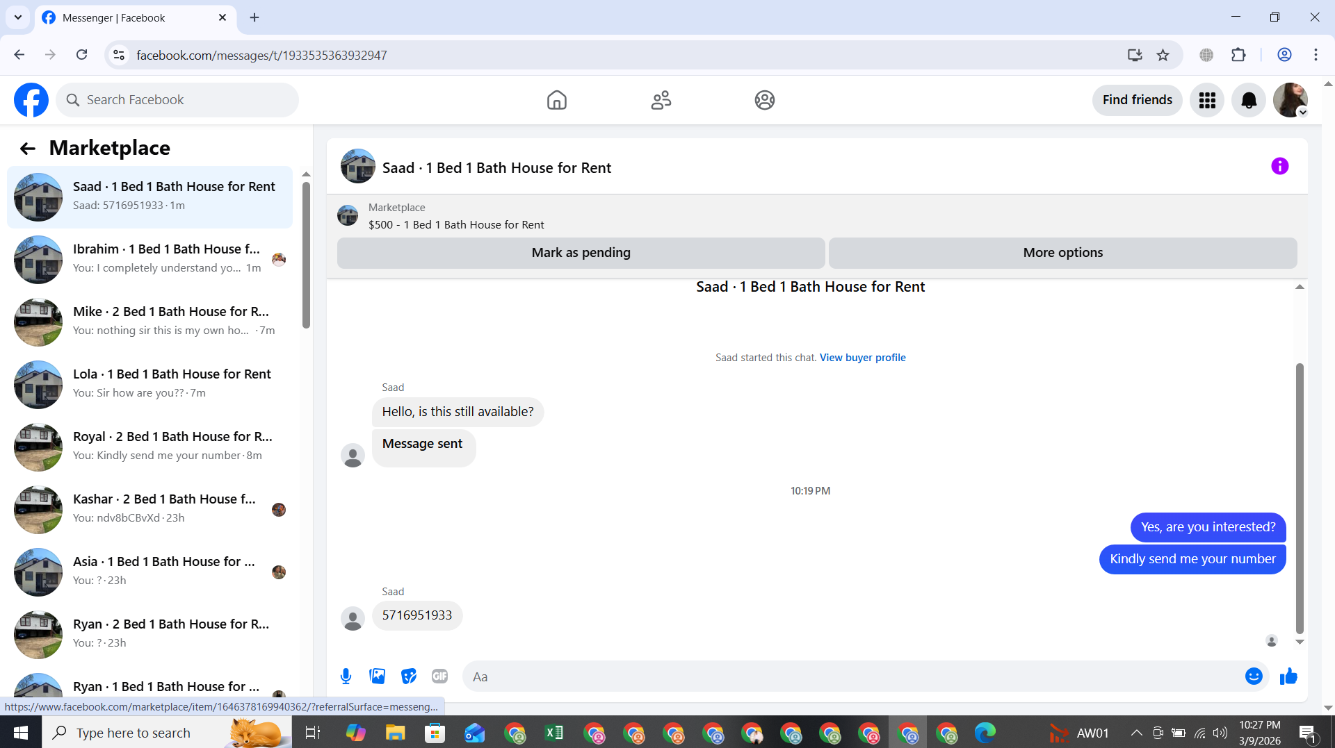Click conversation scroll-down arrow
Screen dimensions: 1335x748
1300,642
